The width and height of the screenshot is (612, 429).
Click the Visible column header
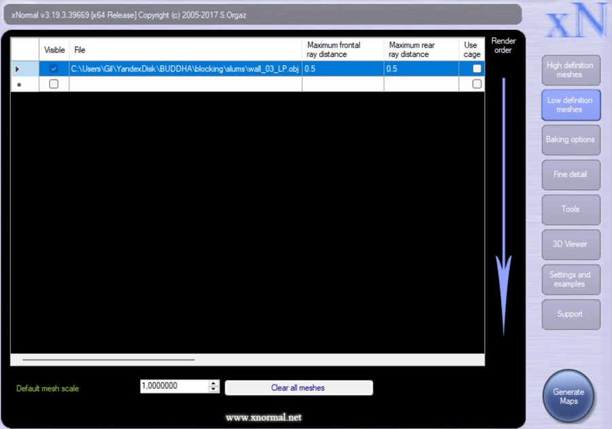tap(54, 50)
